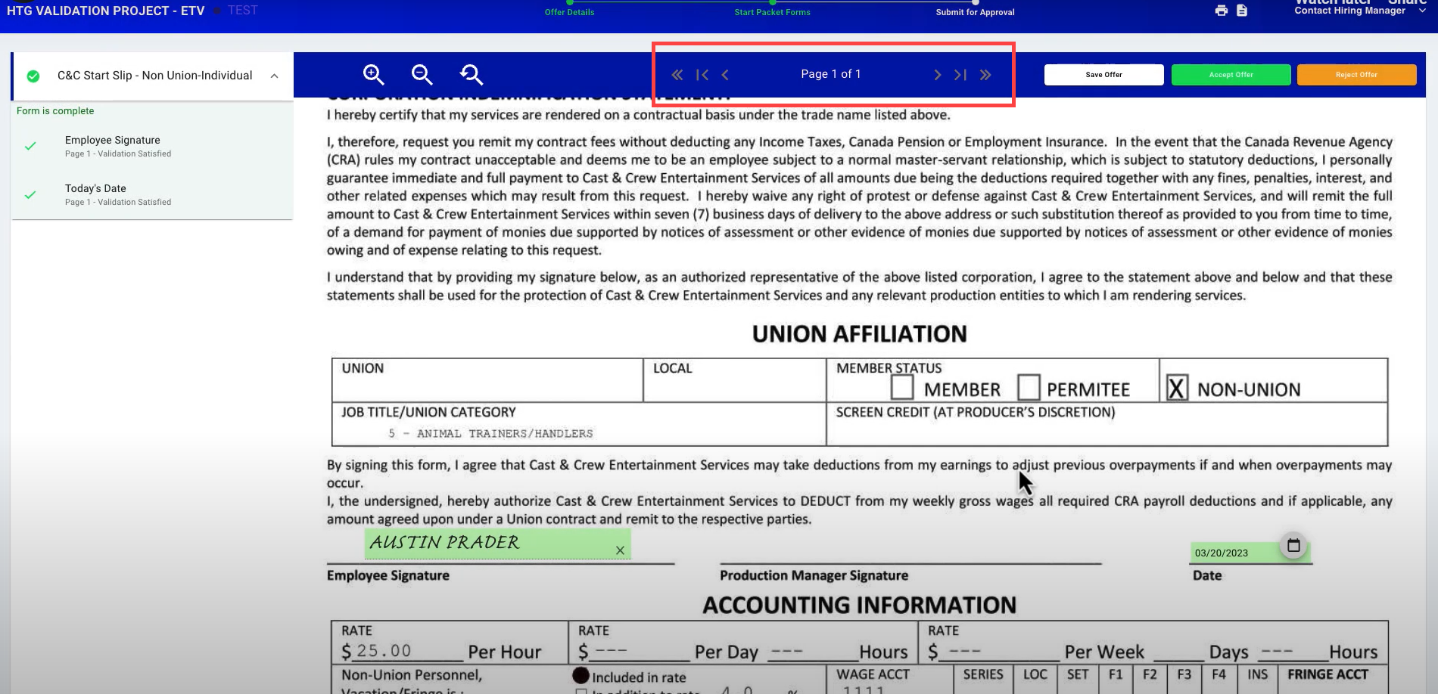Select Employee Signature field in sidebar

(151, 146)
